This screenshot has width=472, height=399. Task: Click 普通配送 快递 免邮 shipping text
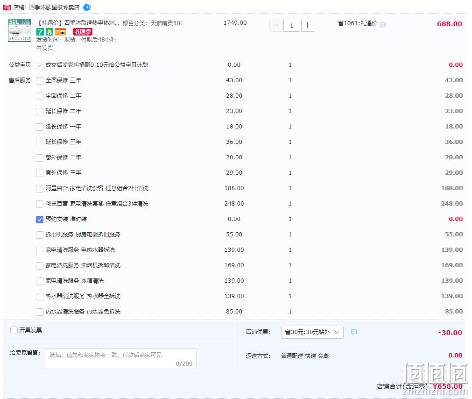click(x=305, y=356)
